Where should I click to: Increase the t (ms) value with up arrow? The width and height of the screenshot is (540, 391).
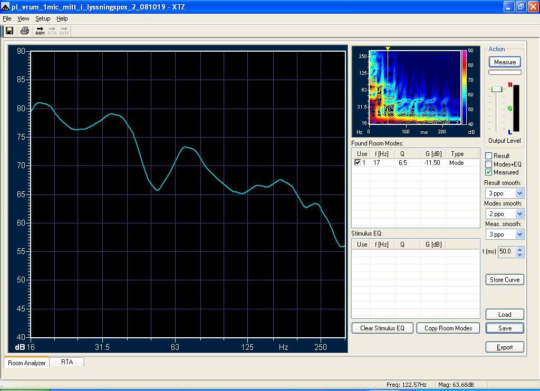pyautogui.click(x=519, y=249)
